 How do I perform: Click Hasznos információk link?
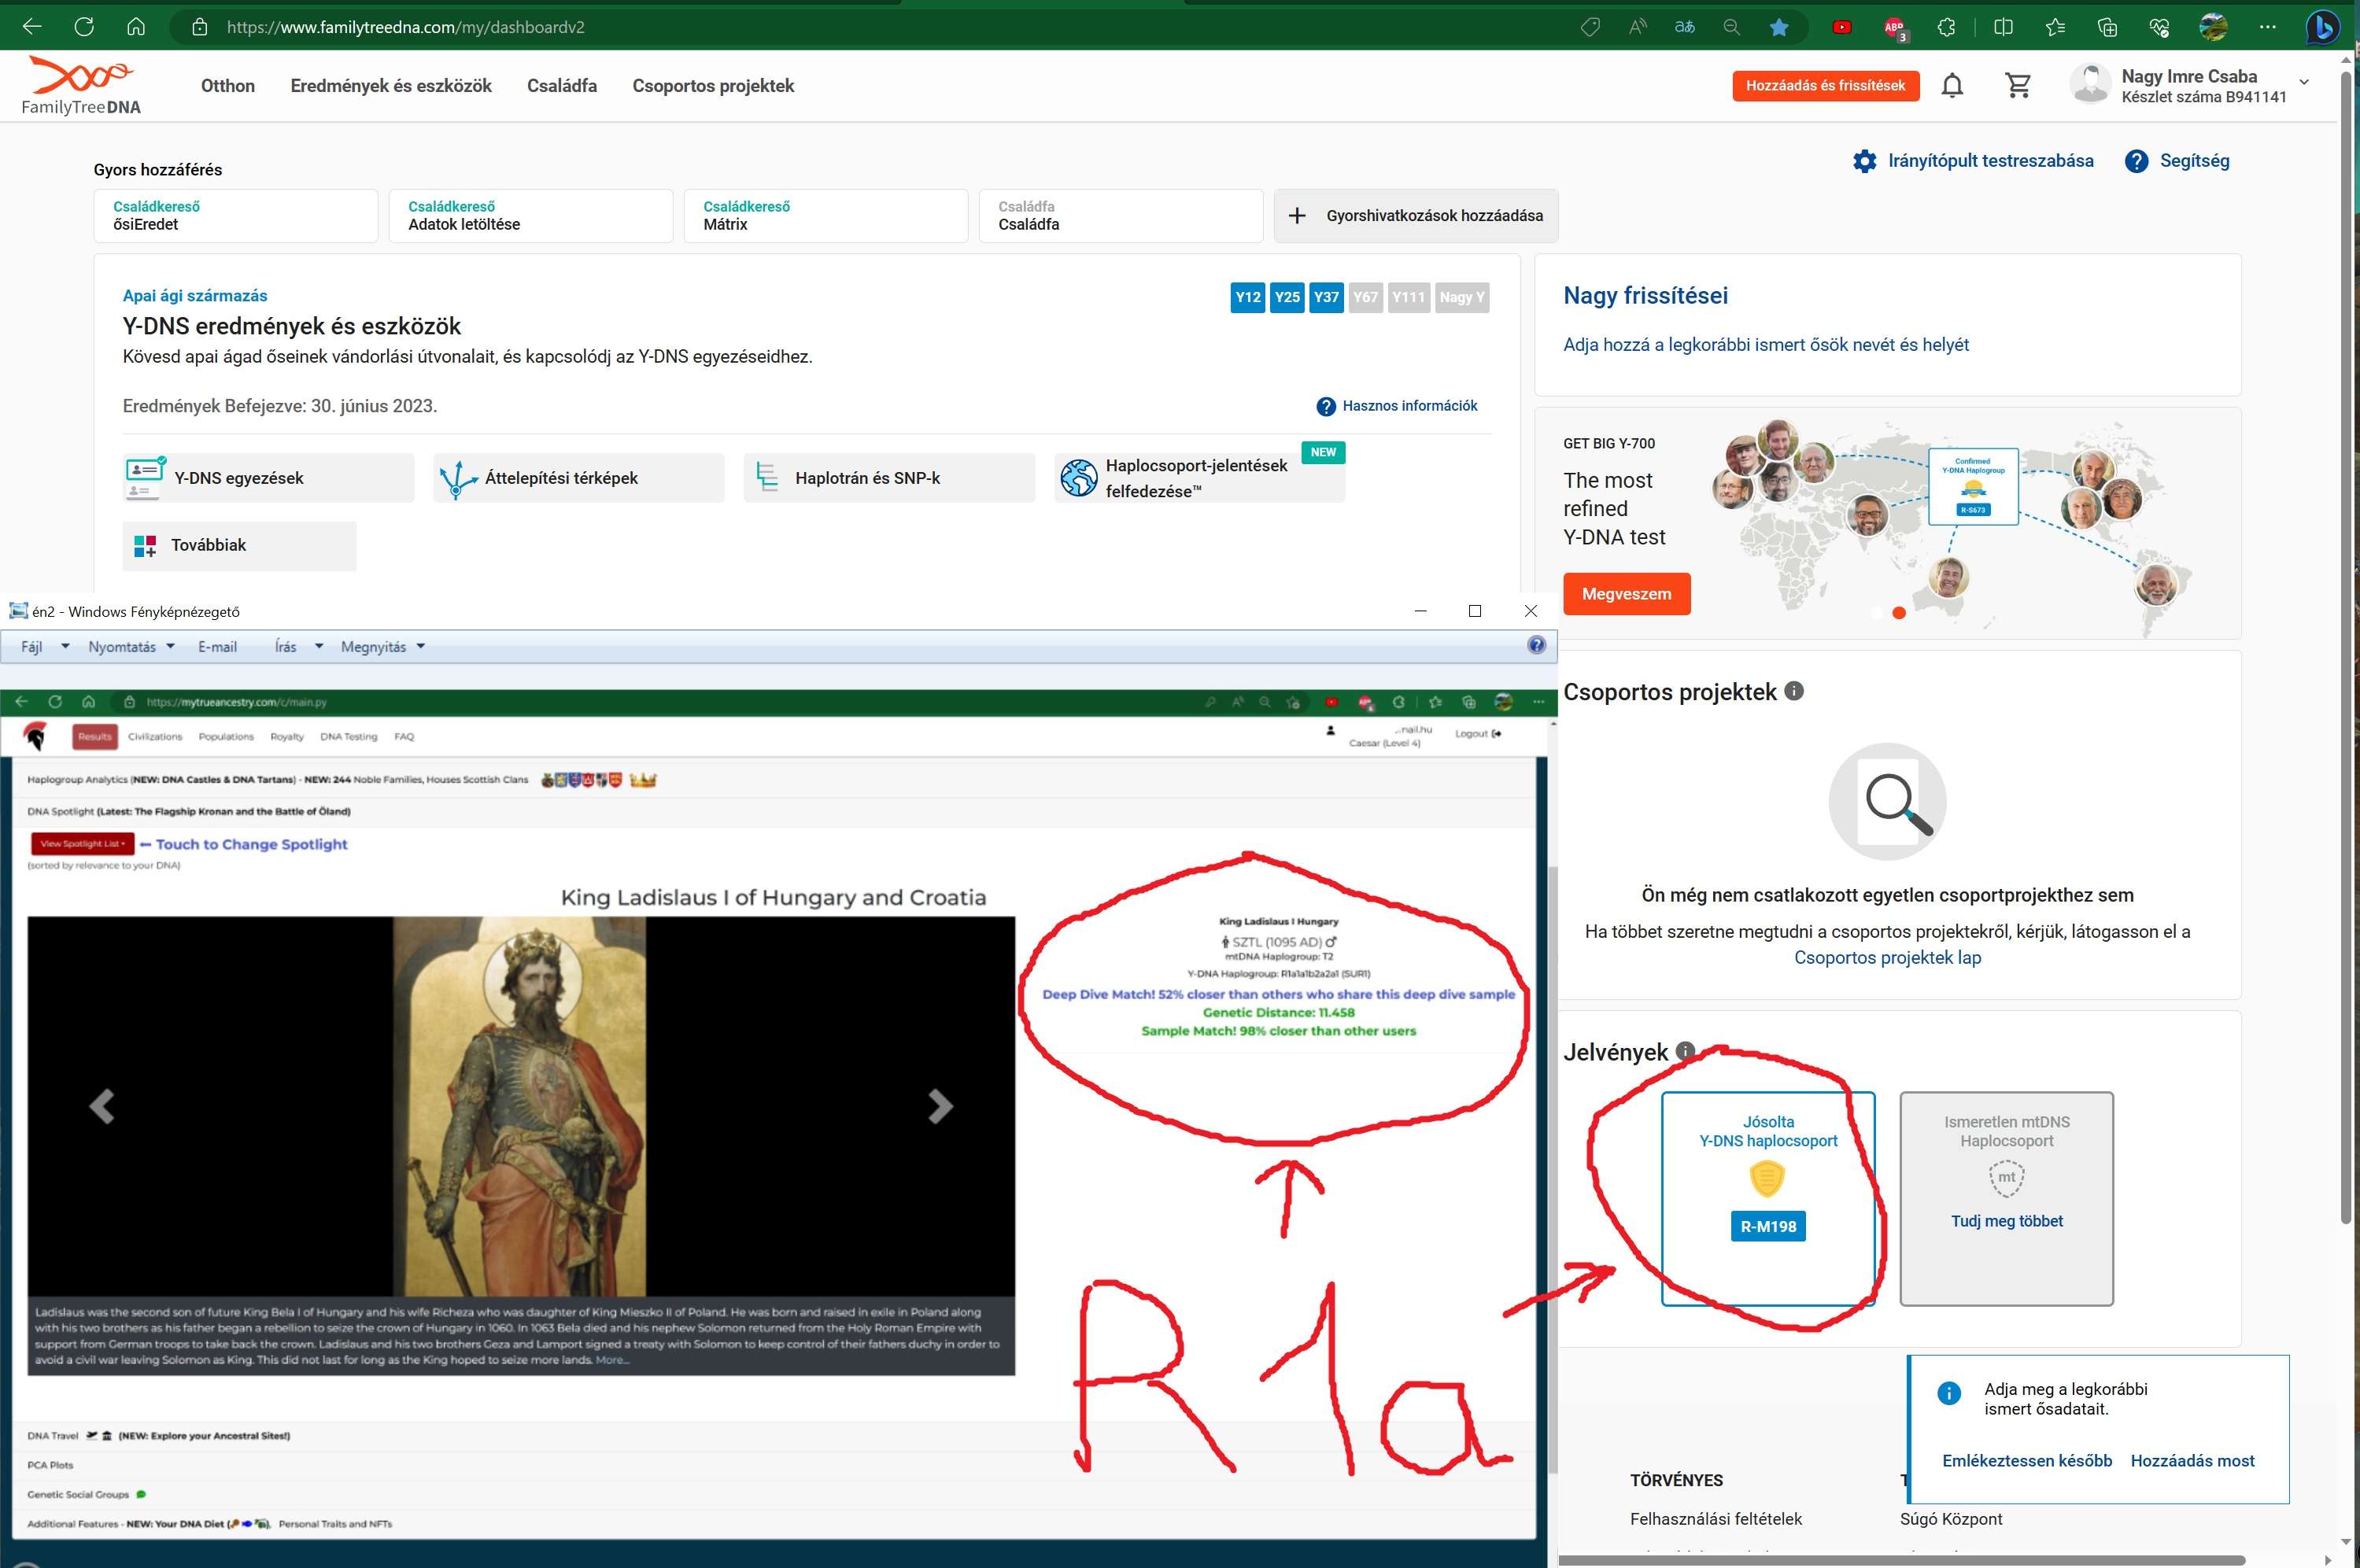(x=1397, y=406)
